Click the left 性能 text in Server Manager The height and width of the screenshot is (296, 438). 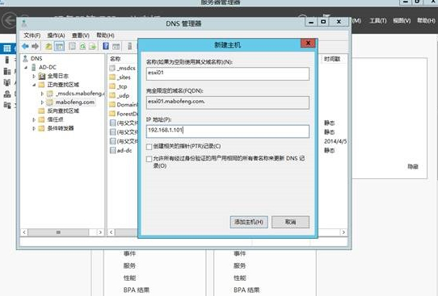pyautogui.click(x=129, y=278)
